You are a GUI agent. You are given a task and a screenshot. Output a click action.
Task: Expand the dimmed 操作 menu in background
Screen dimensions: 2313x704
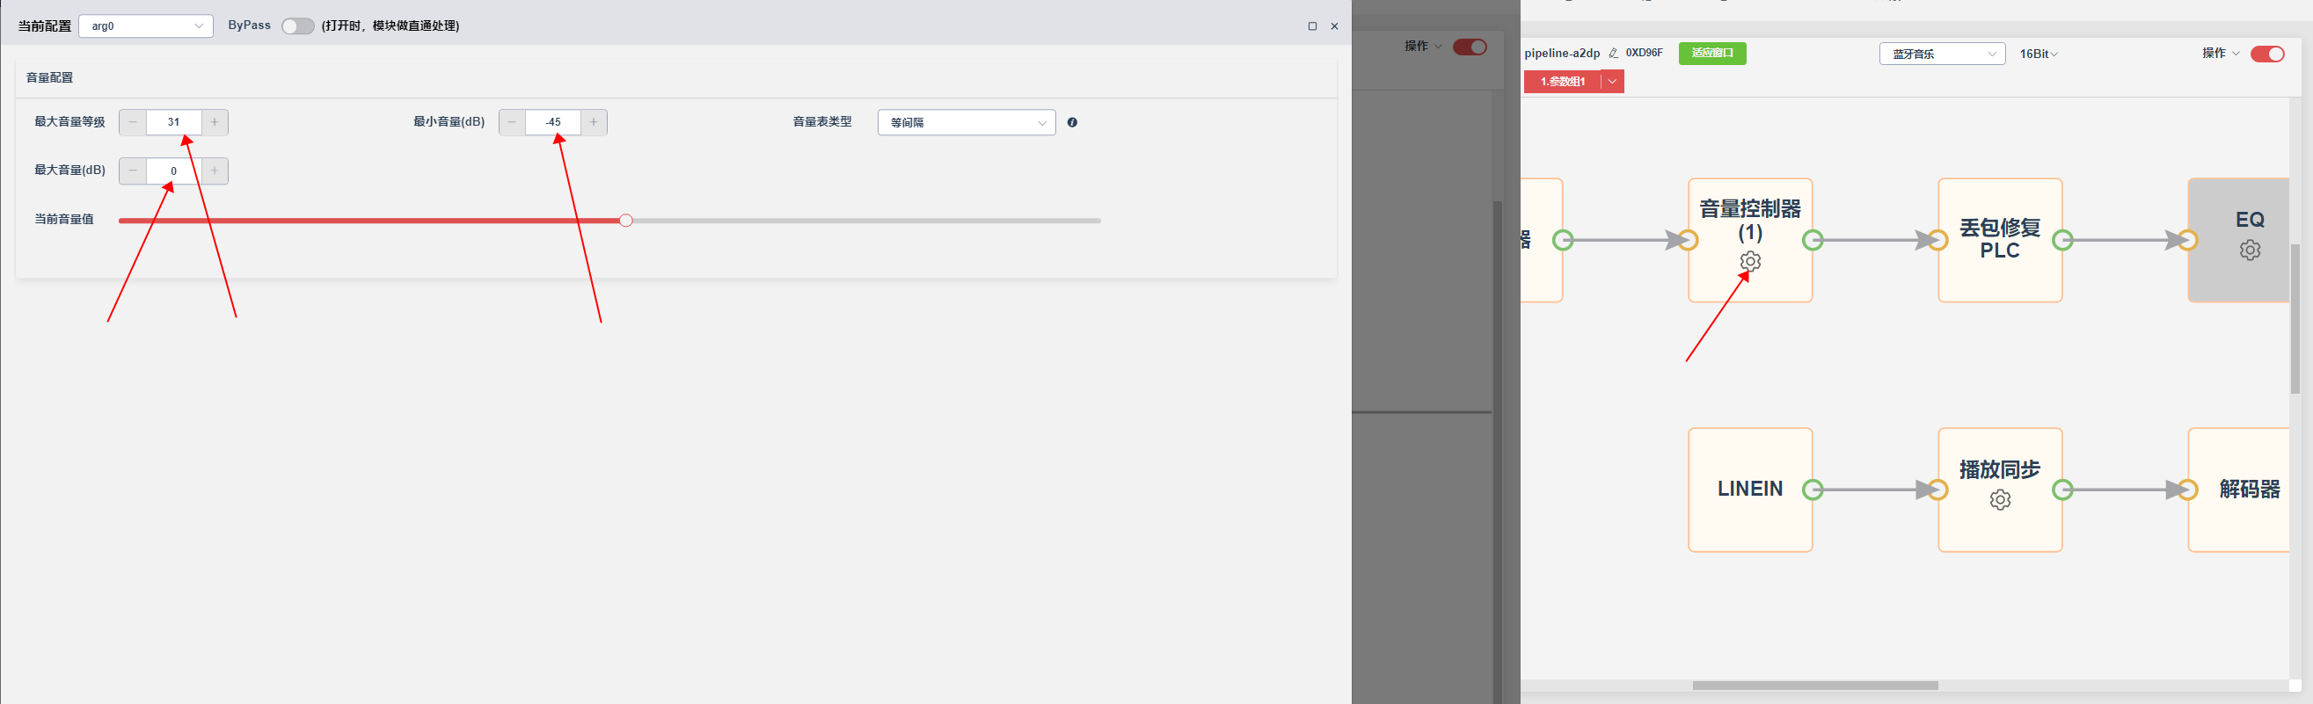click(1423, 46)
